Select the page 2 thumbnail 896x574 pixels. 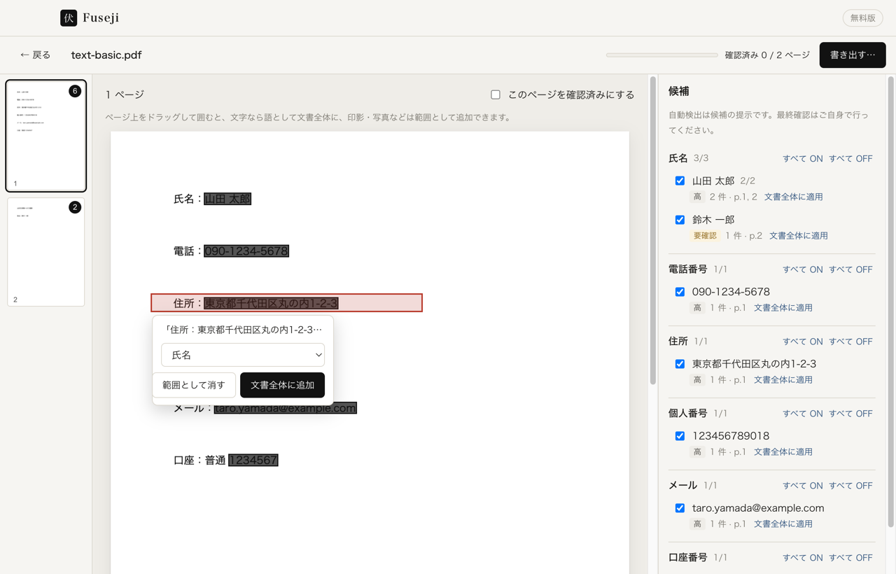tap(46, 252)
